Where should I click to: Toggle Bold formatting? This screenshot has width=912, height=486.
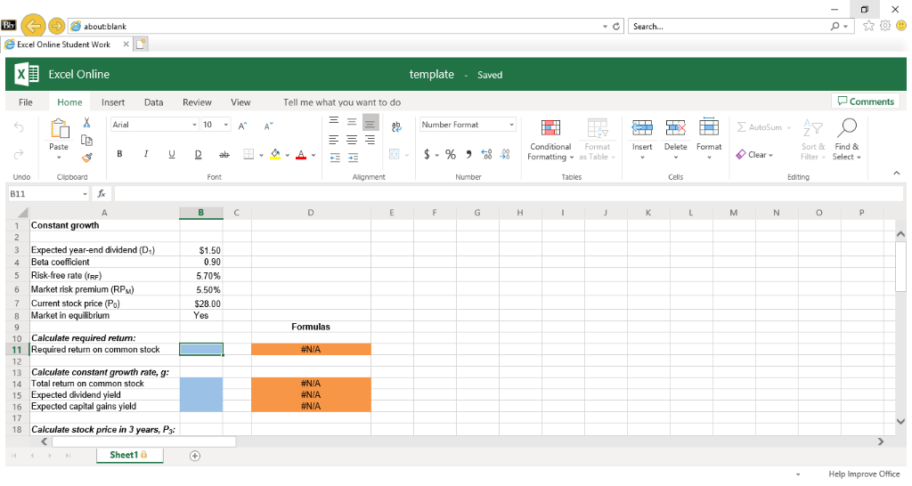click(119, 155)
